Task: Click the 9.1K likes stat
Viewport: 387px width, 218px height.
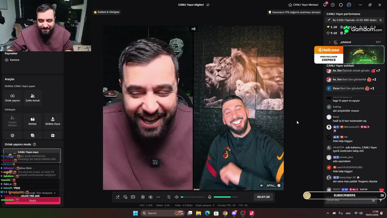Action: pyautogui.click(x=332, y=33)
